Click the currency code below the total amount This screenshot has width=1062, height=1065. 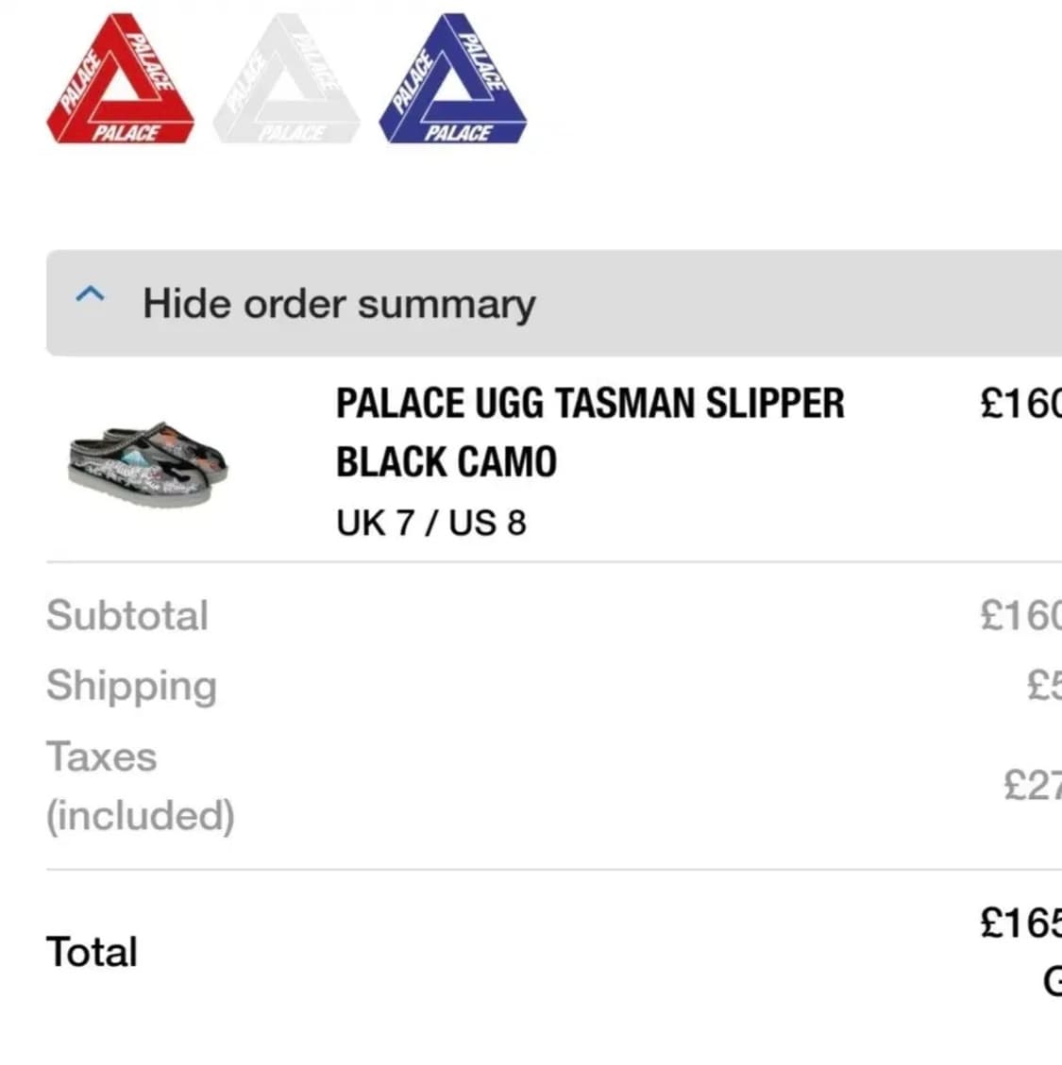(x=1052, y=981)
